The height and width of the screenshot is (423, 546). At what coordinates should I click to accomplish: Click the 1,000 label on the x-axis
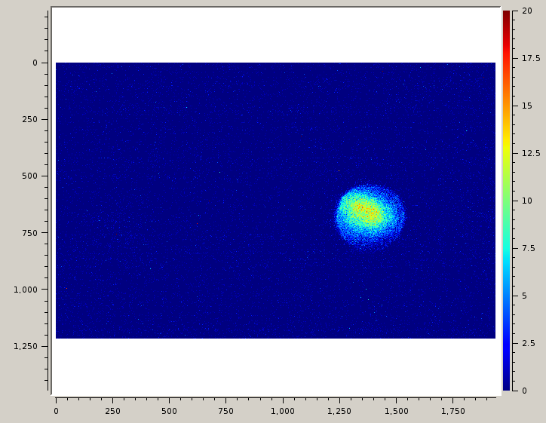point(283,411)
